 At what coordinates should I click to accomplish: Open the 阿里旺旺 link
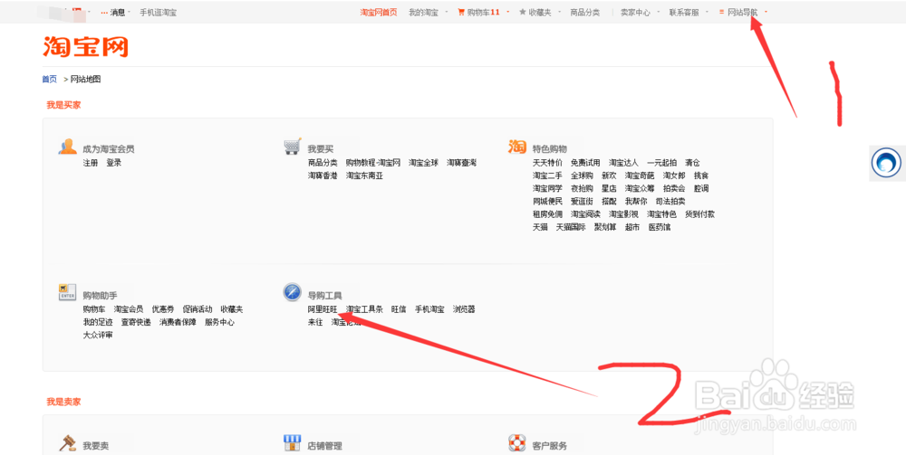[323, 309]
